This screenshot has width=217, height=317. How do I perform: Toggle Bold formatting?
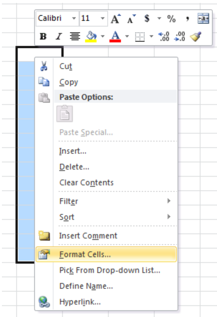tap(43, 36)
